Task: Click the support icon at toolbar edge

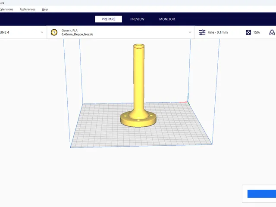Action: 272,32
